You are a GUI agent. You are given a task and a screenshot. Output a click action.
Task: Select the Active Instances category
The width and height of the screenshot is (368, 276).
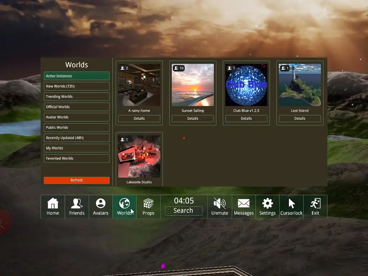pyautogui.click(x=77, y=76)
